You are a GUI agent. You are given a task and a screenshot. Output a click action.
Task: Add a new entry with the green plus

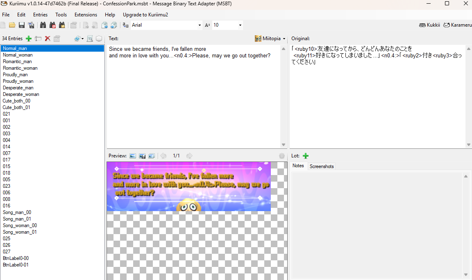click(29, 39)
